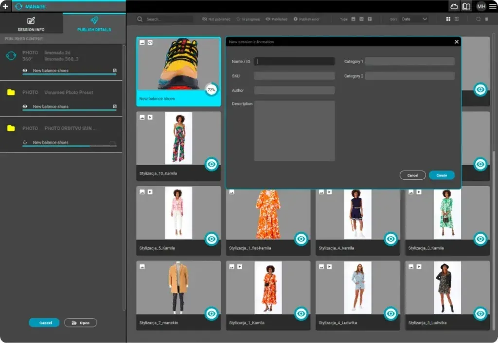Toggle the Not published filter
The width and height of the screenshot is (498, 343).
point(216,19)
